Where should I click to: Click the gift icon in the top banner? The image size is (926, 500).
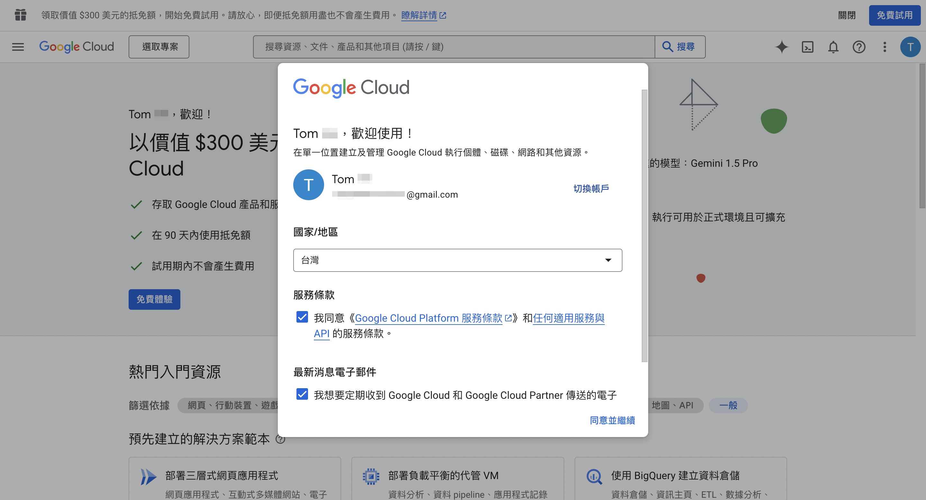pyautogui.click(x=21, y=15)
